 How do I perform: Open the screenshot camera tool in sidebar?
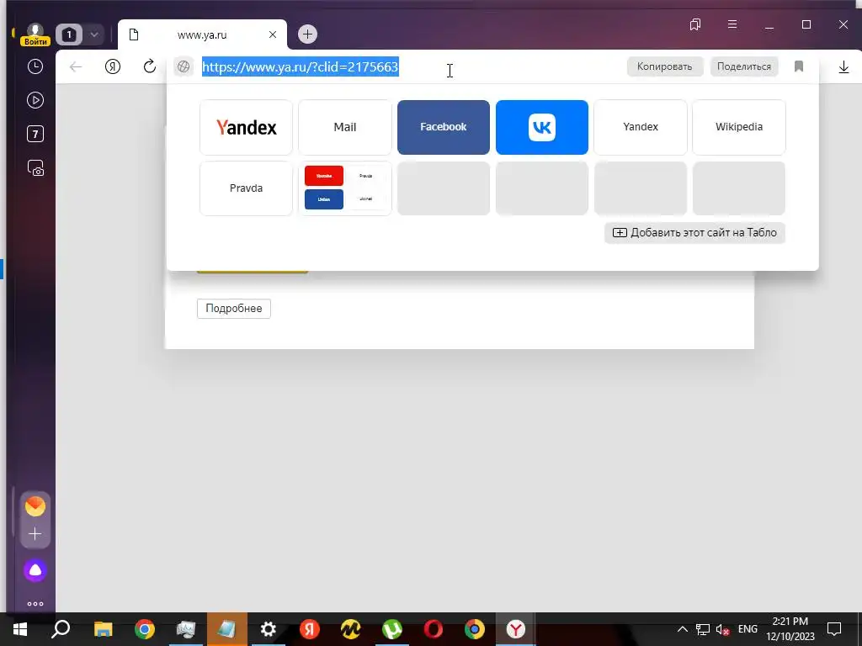(35, 167)
